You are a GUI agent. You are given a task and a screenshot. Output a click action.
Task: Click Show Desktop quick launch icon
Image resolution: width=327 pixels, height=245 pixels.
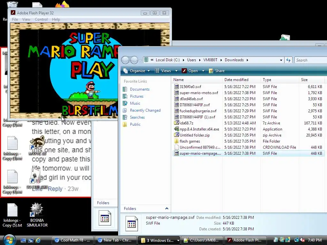[x=23, y=240]
